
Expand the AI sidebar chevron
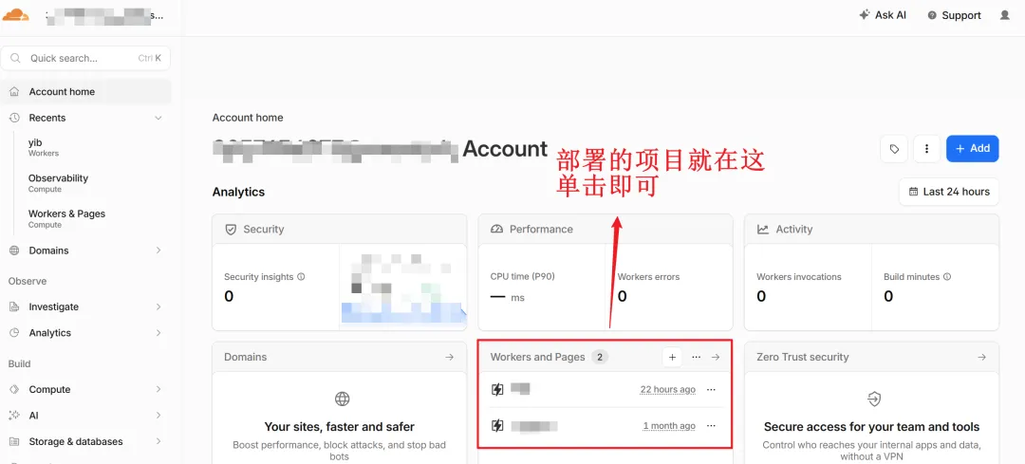click(158, 415)
